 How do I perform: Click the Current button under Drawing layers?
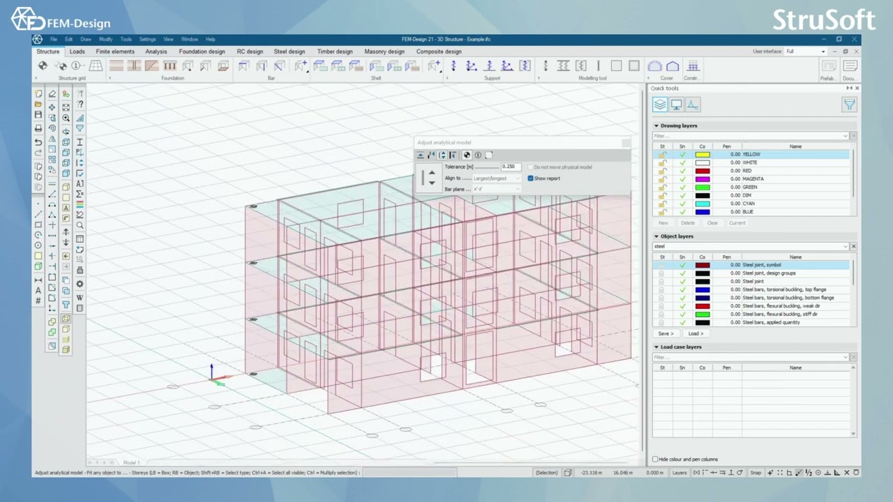click(737, 223)
